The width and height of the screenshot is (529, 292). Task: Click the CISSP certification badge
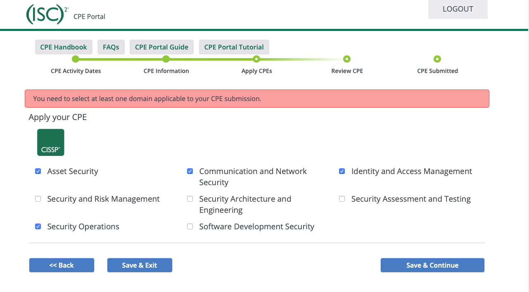[x=51, y=142]
